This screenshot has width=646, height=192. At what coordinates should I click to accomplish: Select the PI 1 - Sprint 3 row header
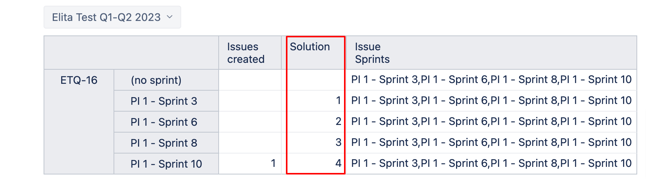164,101
